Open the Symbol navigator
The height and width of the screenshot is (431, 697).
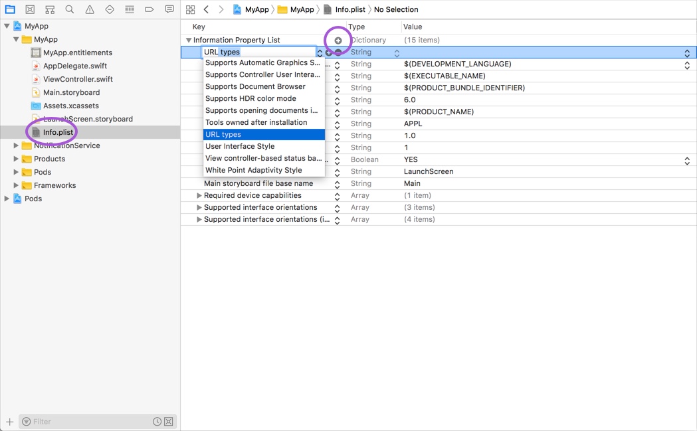coord(50,9)
